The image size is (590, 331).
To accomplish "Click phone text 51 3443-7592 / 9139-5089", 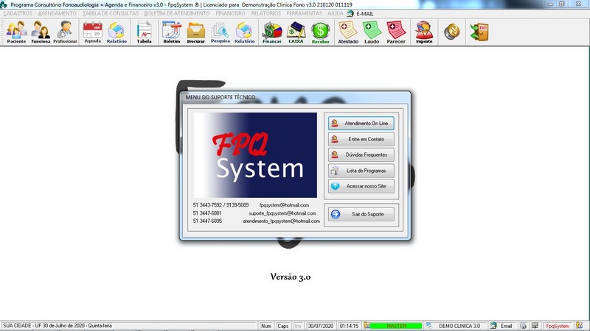I will tap(221, 205).
